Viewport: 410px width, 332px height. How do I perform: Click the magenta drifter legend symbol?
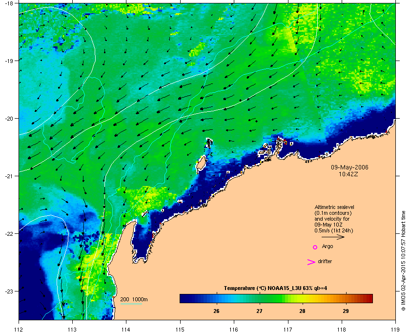point(311,262)
